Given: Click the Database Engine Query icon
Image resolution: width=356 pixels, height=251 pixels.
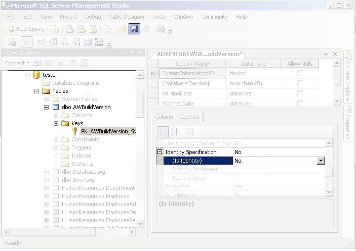Looking at the screenshot, I should pyautogui.click(x=55, y=29).
